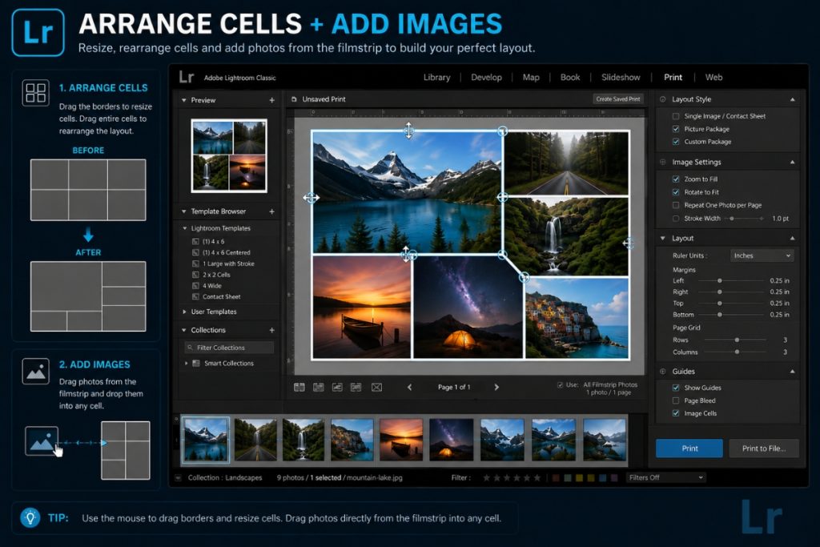Expand Smart Collections
The height and width of the screenshot is (547, 820).
click(186, 363)
